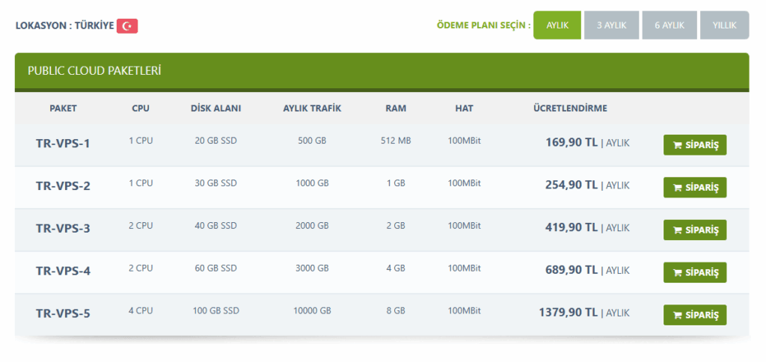Click the TR-VPS-3 package name
This screenshot has height=362, width=766.
pyautogui.click(x=63, y=228)
